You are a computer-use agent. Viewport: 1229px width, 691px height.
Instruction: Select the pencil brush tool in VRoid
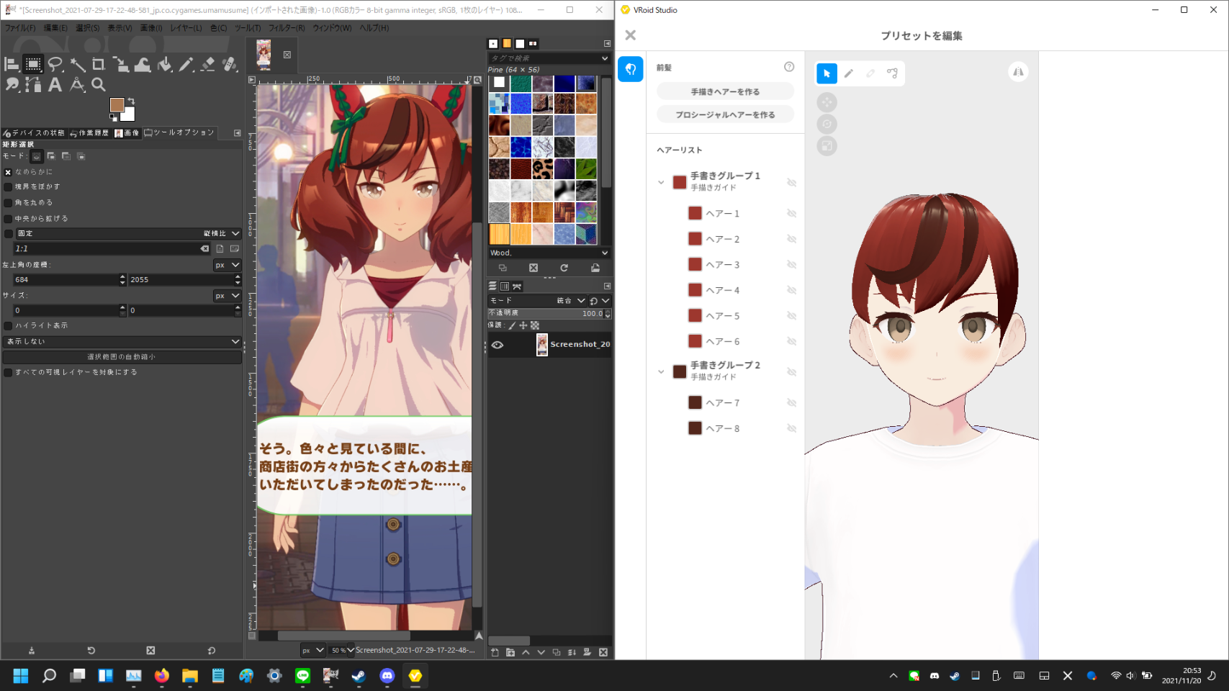click(x=849, y=73)
